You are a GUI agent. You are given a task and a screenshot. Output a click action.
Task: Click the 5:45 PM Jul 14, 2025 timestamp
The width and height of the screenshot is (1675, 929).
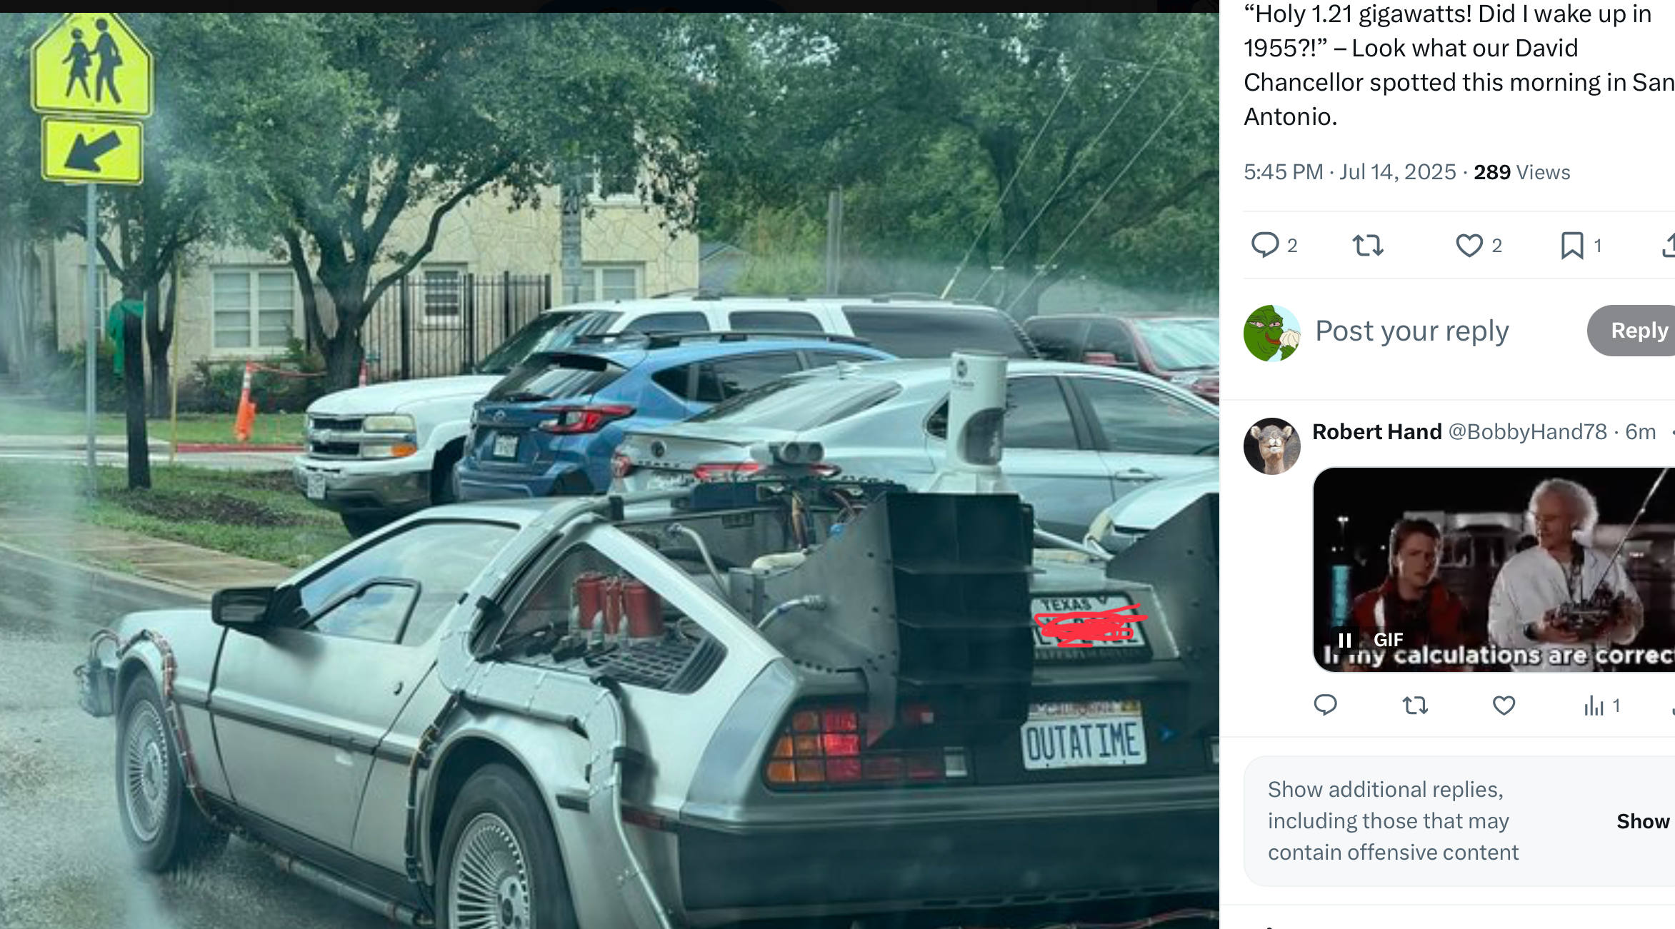click(x=1349, y=172)
